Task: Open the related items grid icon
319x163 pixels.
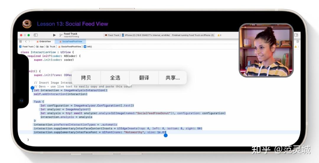Action: (x=20, y=41)
